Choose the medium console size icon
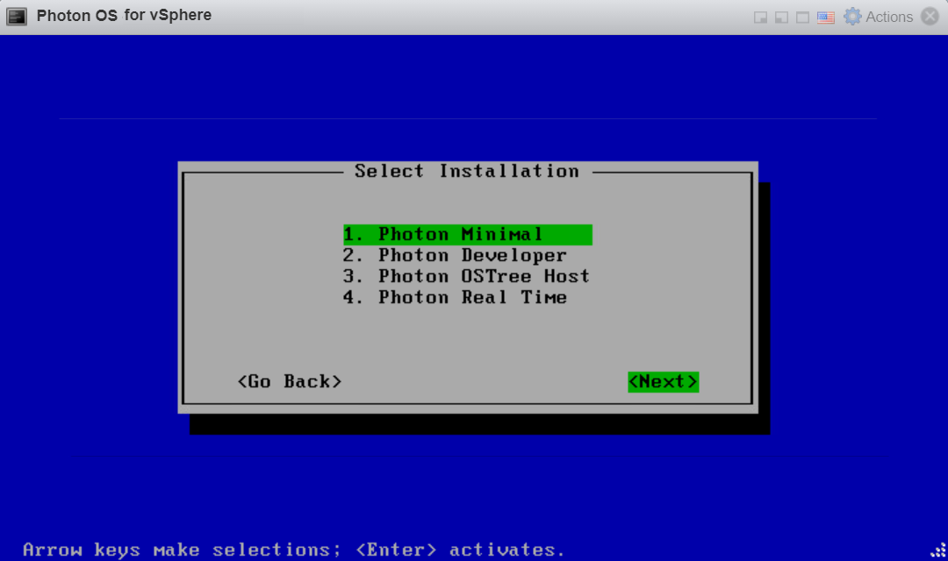This screenshot has height=561, width=948. tap(781, 18)
